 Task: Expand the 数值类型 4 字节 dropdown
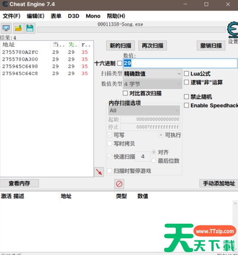(152, 84)
